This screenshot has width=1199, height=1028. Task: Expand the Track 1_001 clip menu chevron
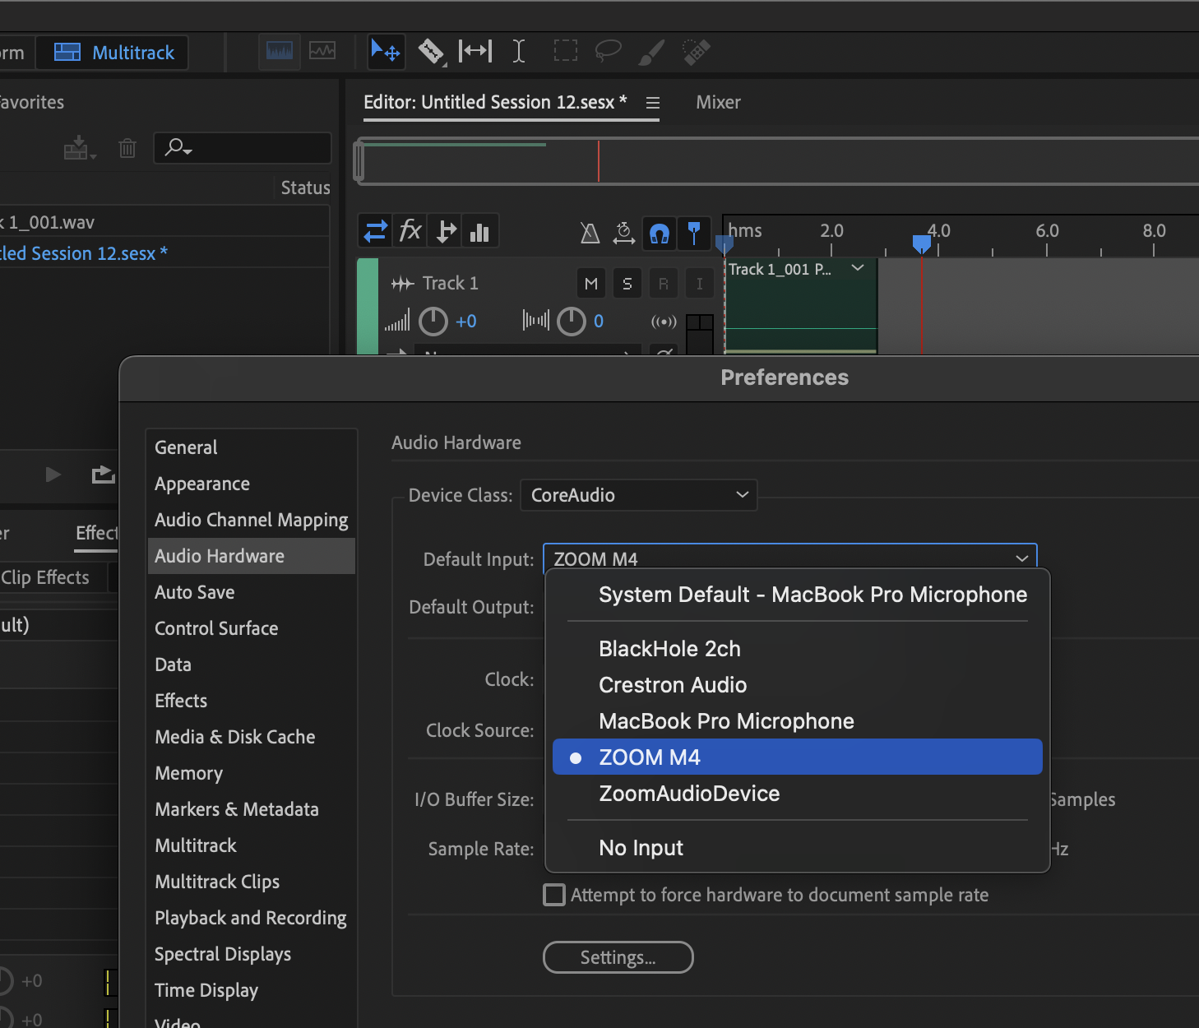point(858,268)
